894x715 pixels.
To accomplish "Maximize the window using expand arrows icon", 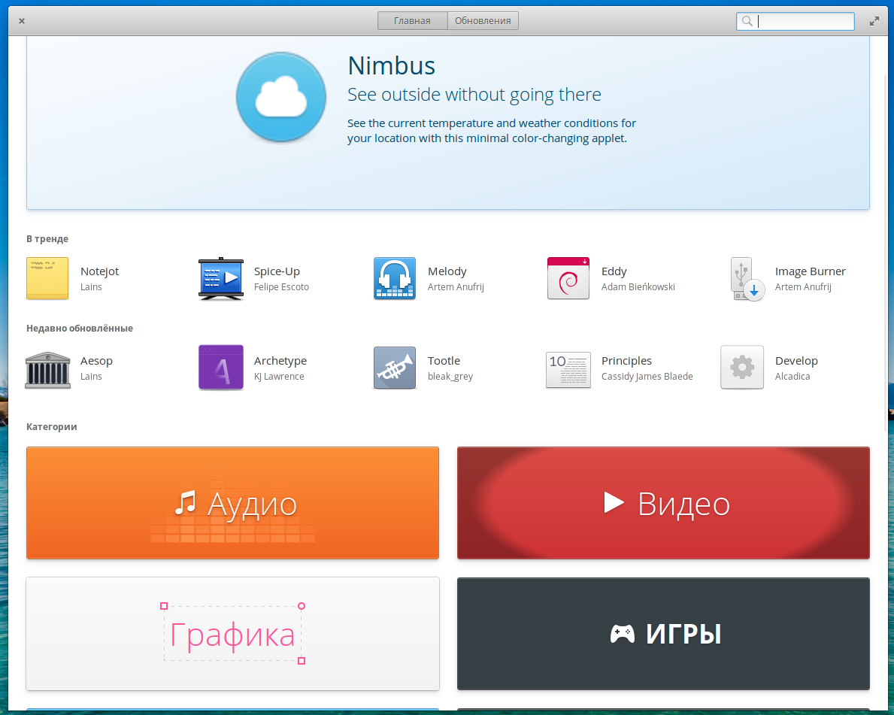I will click(x=874, y=21).
